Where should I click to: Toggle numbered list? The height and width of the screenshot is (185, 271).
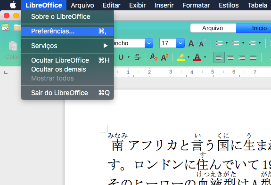pyautogui.click(x=235, y=43)
